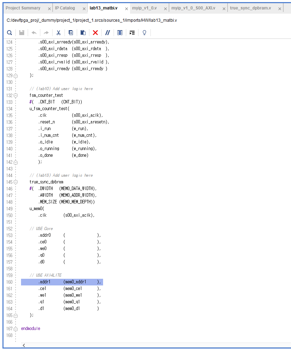
Task: Close the IP Catalog tab
Action: coord(84,9)
